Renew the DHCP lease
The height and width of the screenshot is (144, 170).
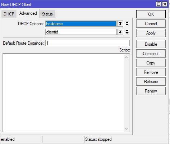[x=151, y=91]
